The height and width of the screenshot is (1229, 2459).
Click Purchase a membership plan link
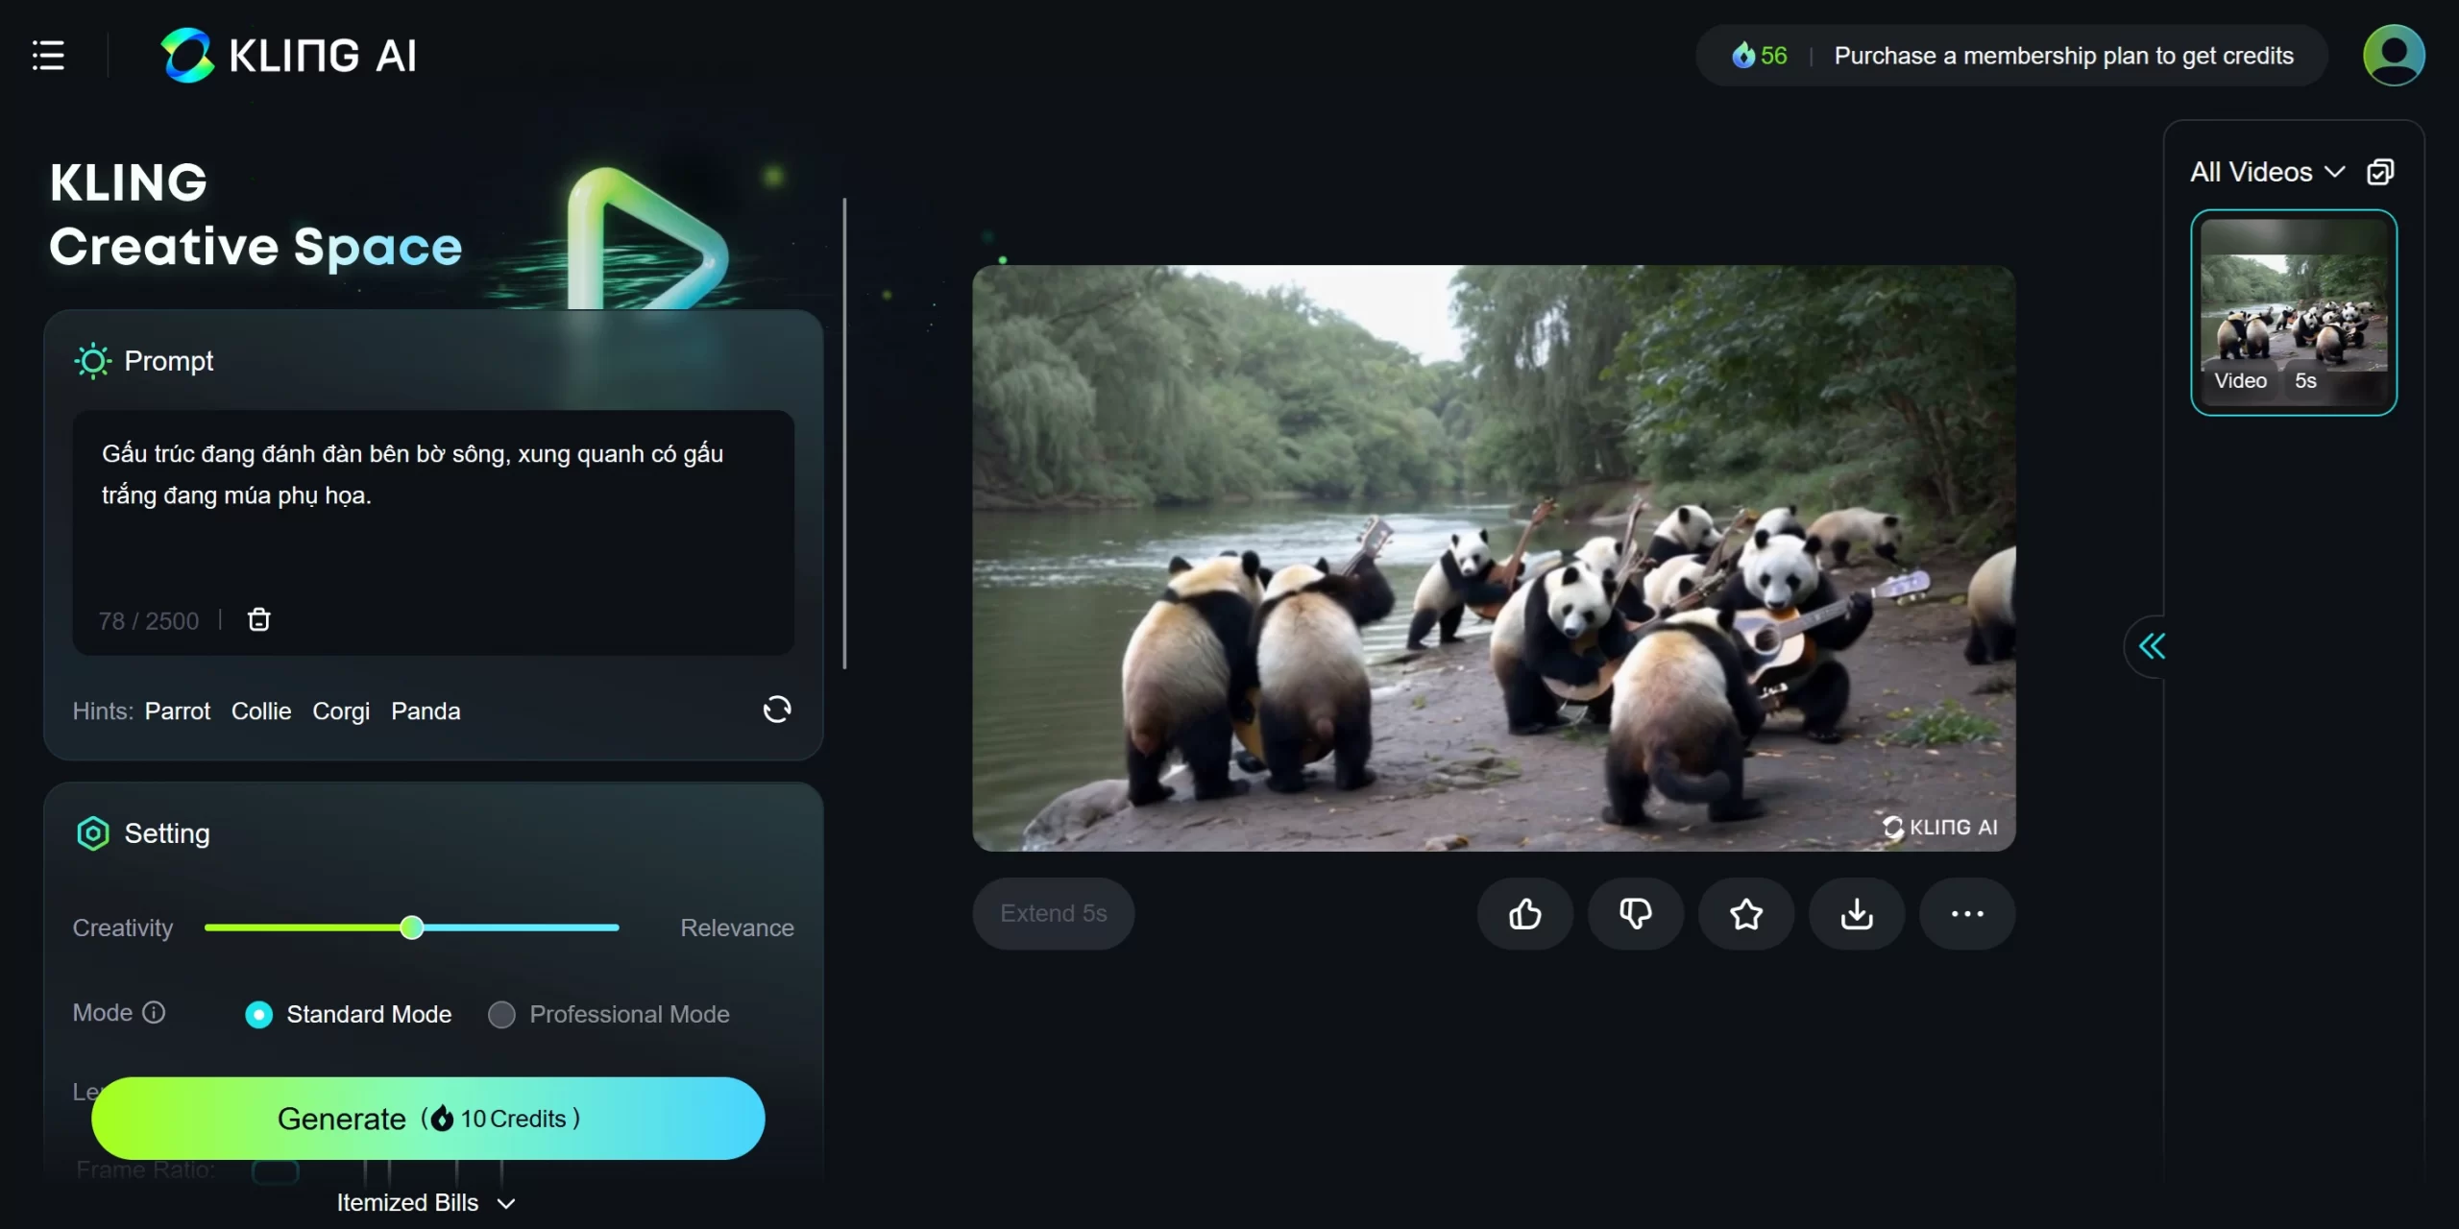pyautogui.click(x=2063, y=56)
